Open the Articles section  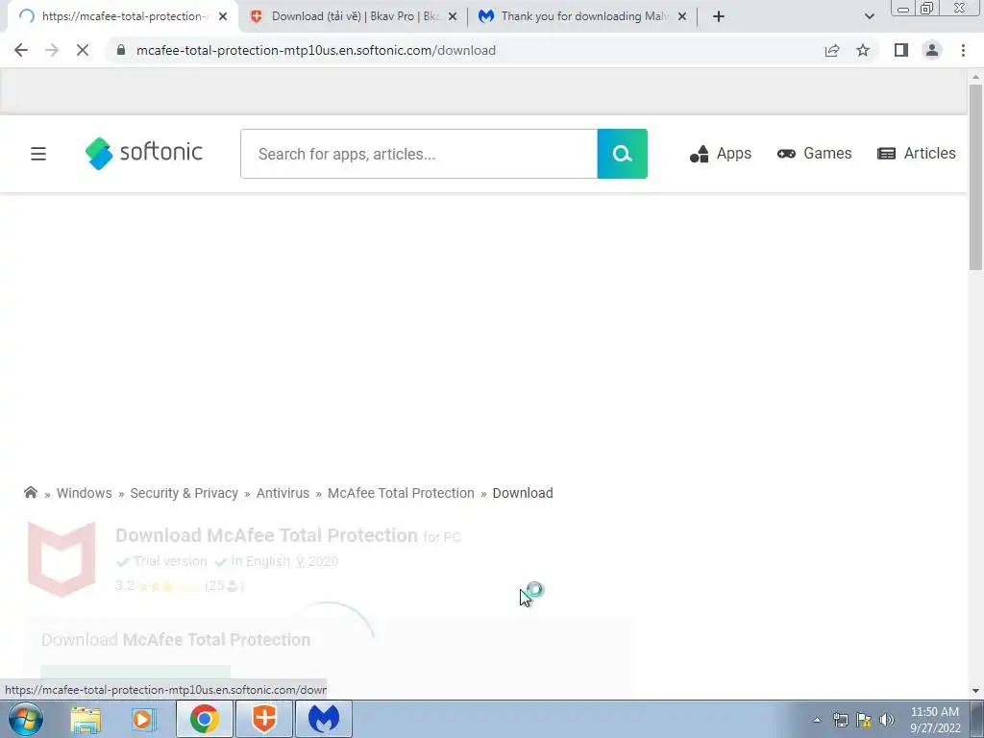tap(916, 154)
